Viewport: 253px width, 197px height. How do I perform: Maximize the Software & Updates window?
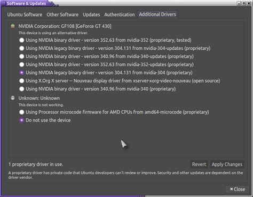(x=244, y=3)
